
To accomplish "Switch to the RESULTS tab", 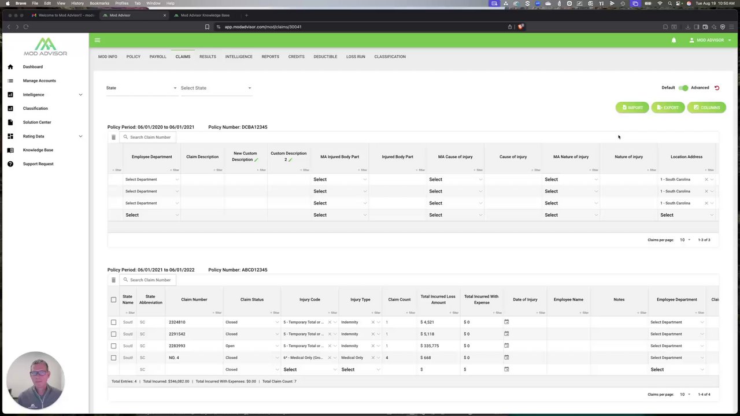I will (208, 57).
